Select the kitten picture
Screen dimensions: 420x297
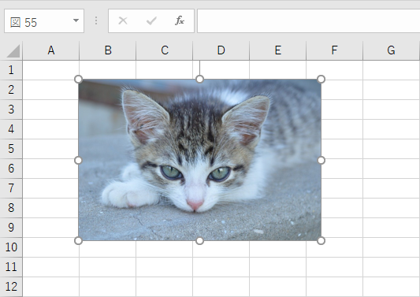click(x=199, y=160)
